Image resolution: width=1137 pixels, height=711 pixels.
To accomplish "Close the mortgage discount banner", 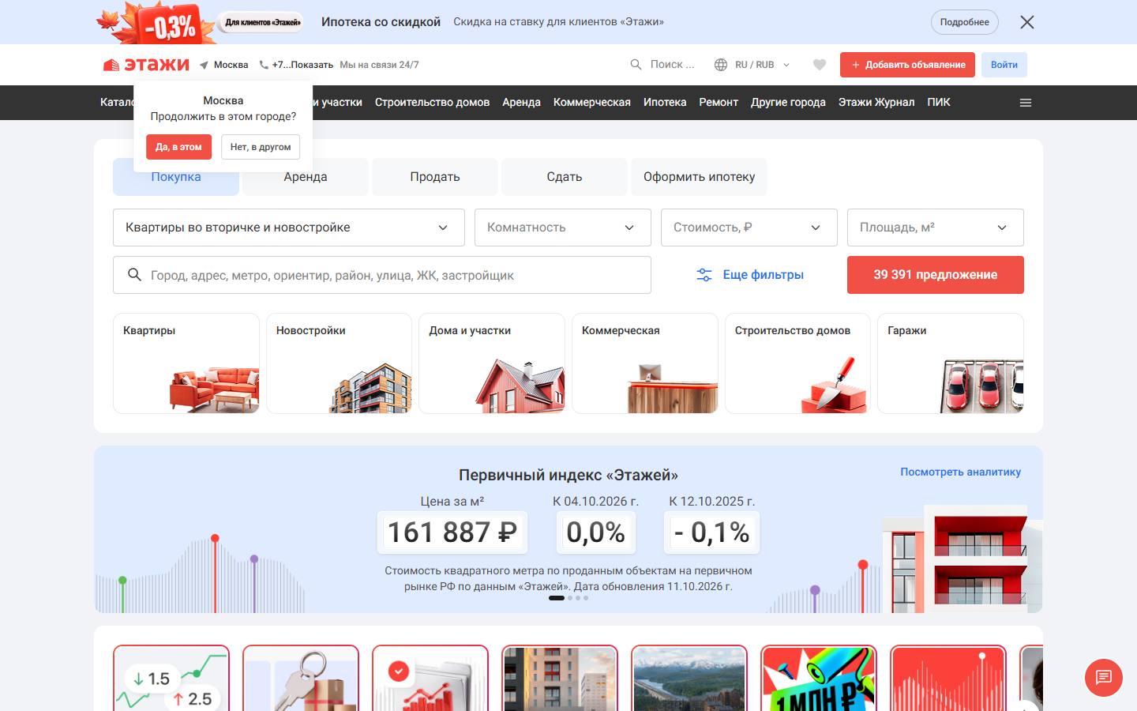I will (1026, 22).
